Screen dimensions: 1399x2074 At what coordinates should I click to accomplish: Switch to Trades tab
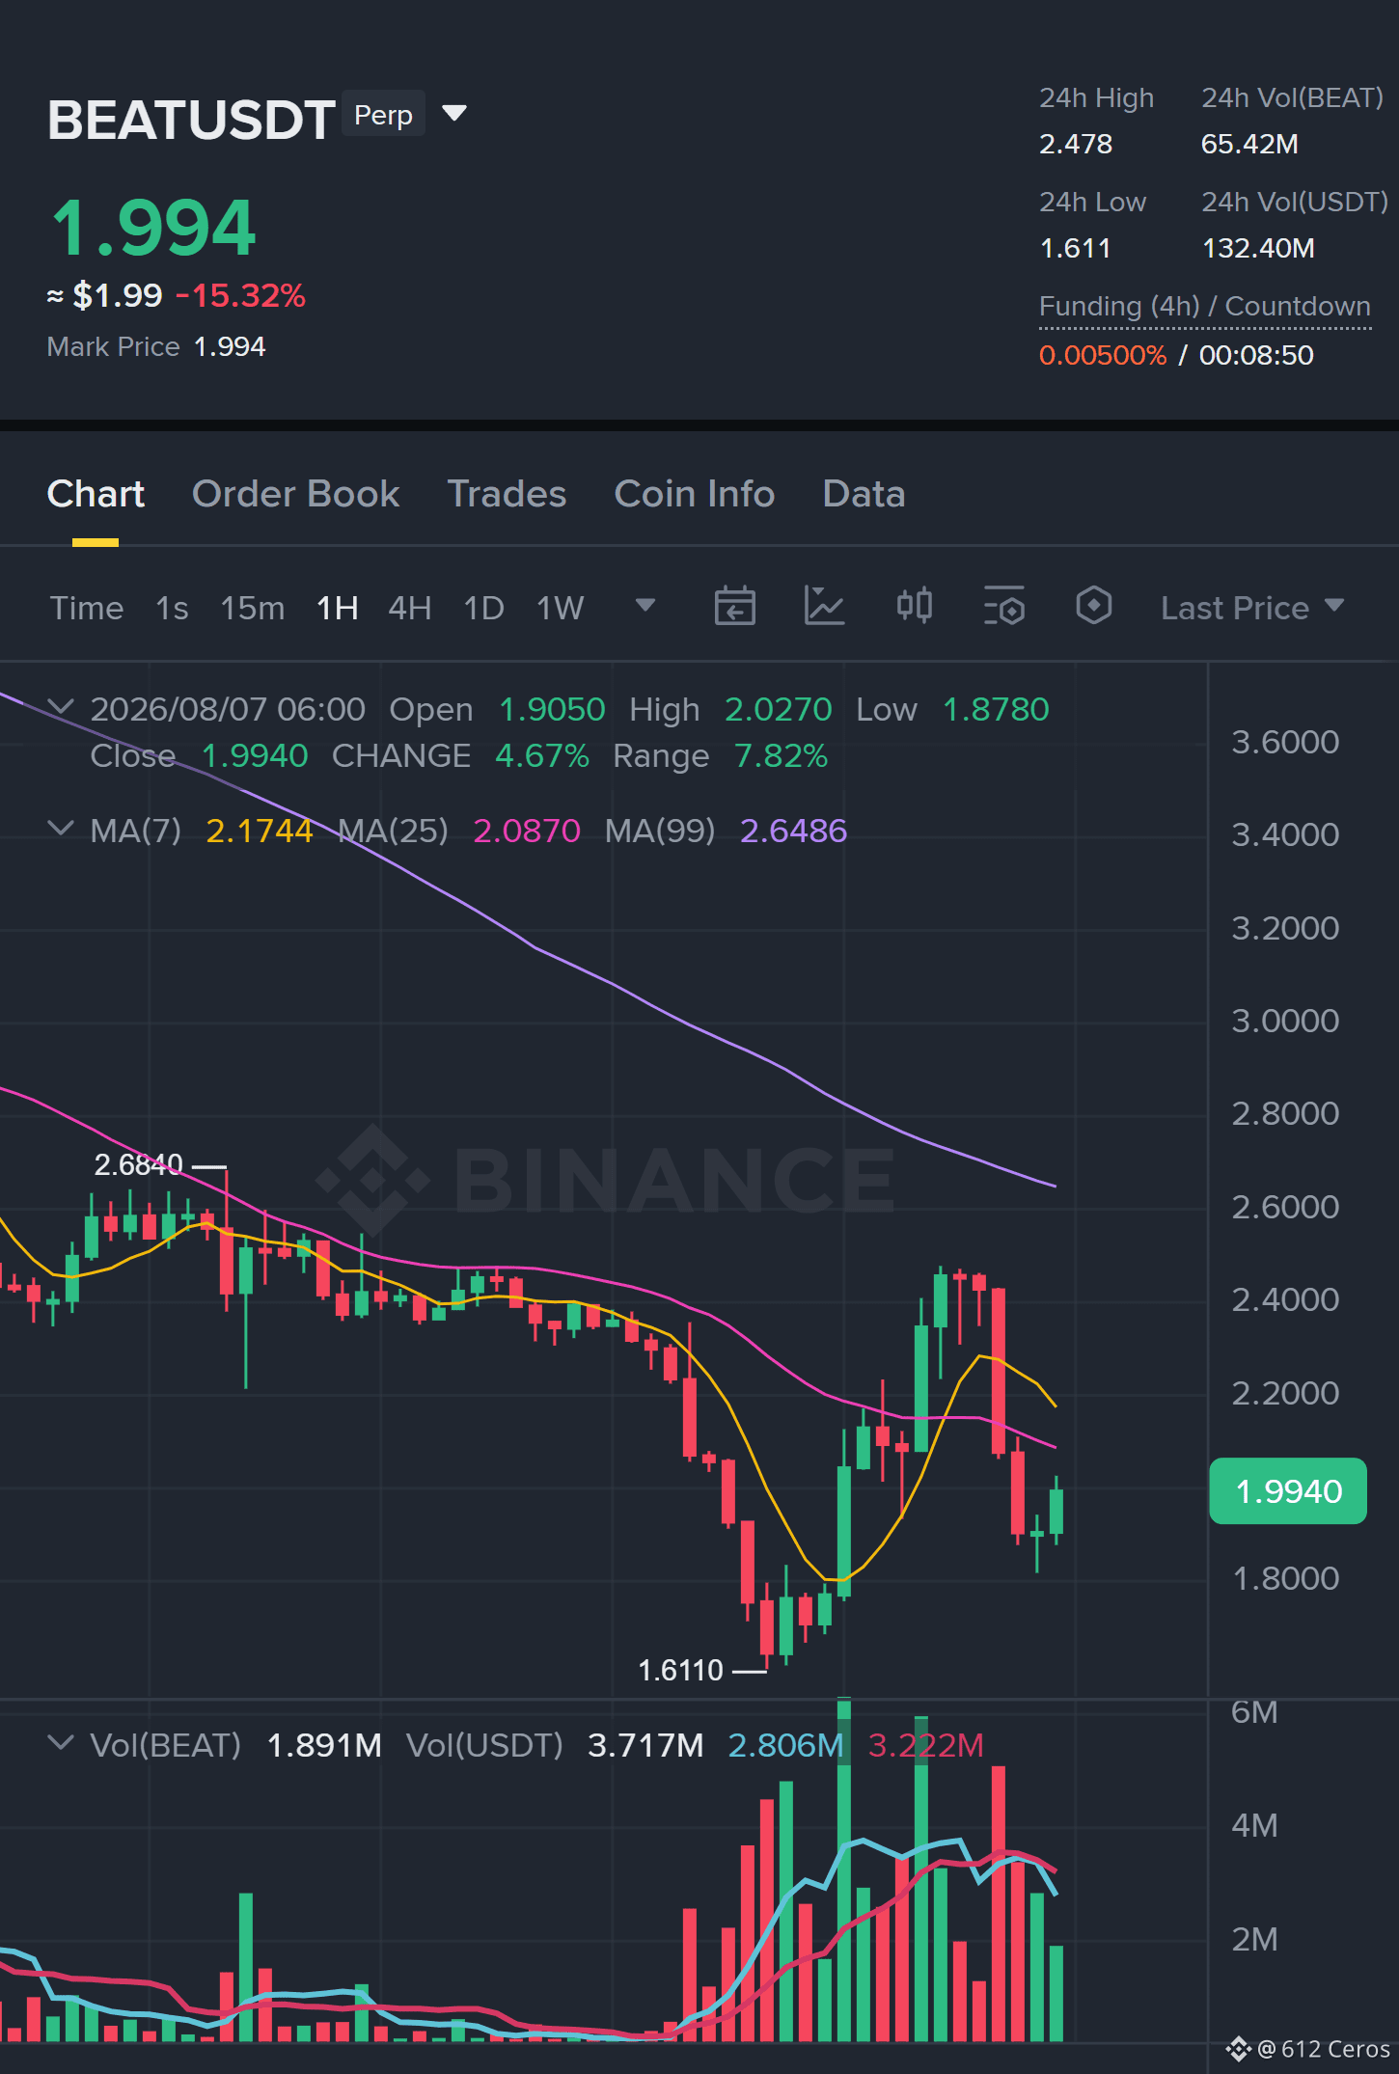507,494
